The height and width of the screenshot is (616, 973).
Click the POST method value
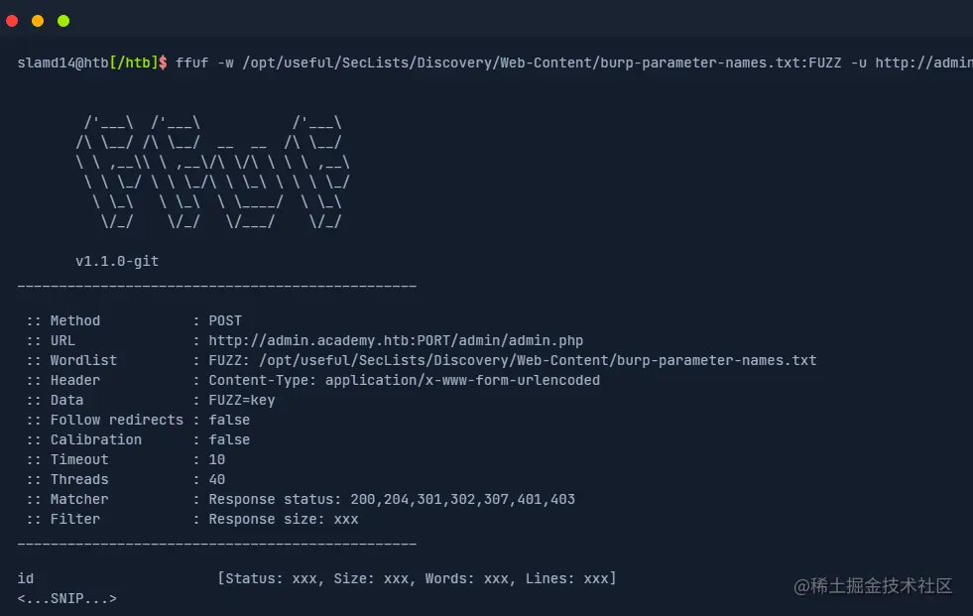point(225,320)
